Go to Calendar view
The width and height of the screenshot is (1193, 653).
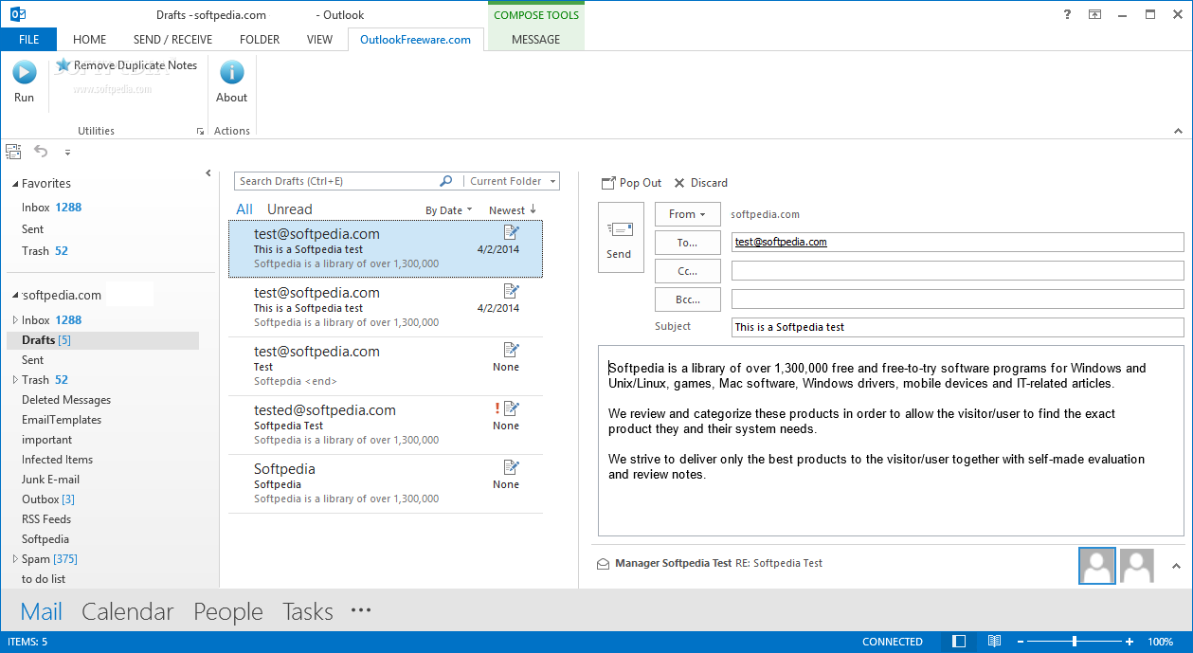point(128,612)
